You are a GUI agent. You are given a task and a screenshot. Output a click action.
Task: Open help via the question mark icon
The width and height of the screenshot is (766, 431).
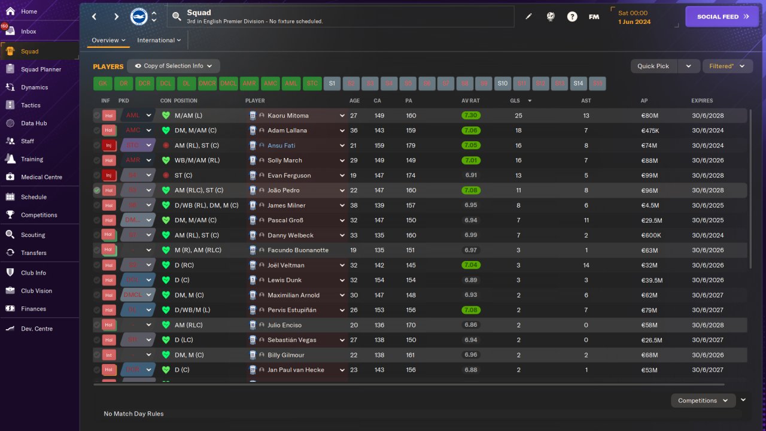click(572, 17)
